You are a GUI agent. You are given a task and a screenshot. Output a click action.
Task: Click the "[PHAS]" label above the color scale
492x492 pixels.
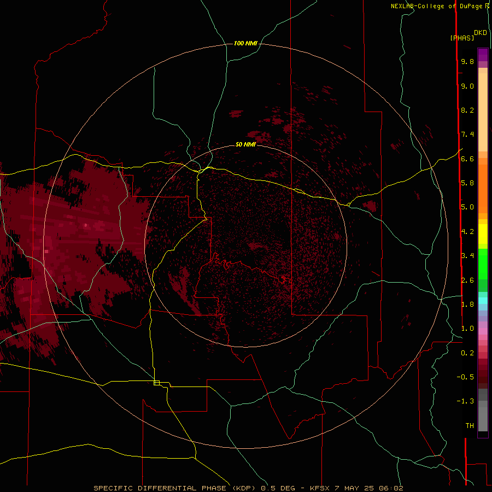click(x=462, y=38)
